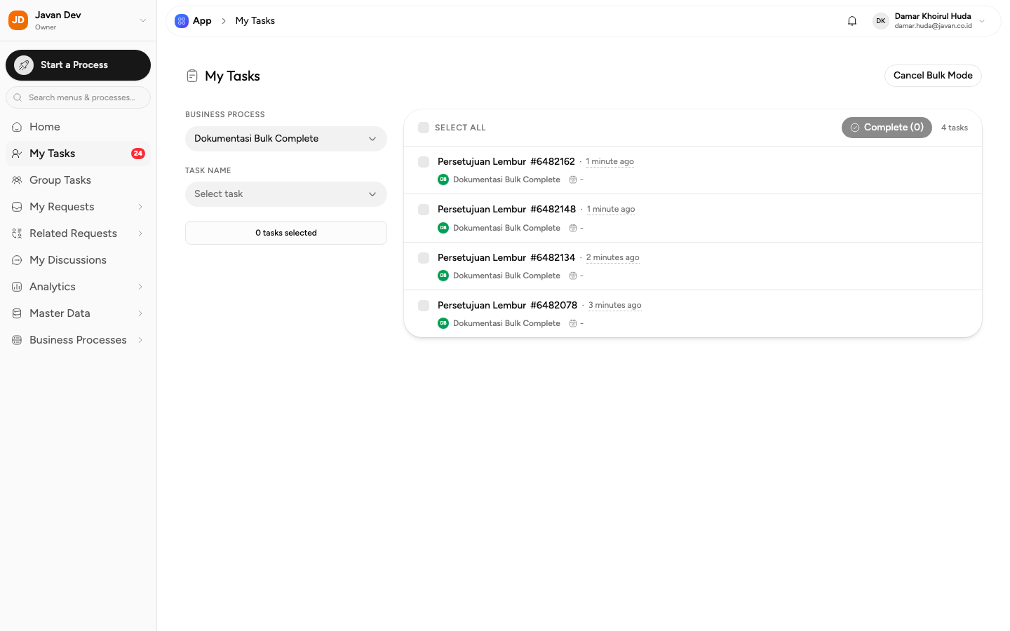Go to Home in the sidebar
The height and width of the screenshot is (631, 1010).
point(78,127)
